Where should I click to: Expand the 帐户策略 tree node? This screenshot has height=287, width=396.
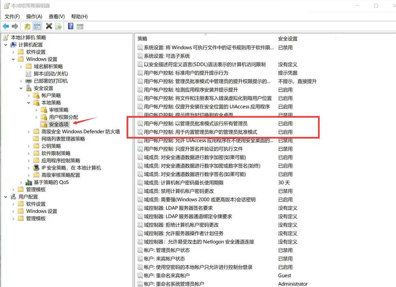pyautogui.click(x=29, y=96)
